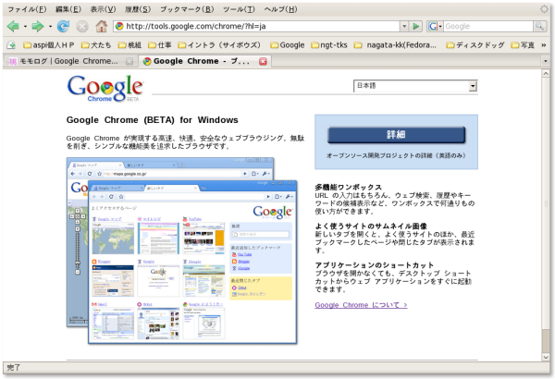This screenshot has height=379, width=555.
Task: Click the search magnifier icon
Action: (540, 26)
